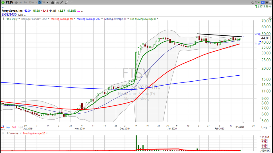The width and height of the screenshot is (273, 153).
Task: Click the volume pane move handle arrows
Action: 7,133
